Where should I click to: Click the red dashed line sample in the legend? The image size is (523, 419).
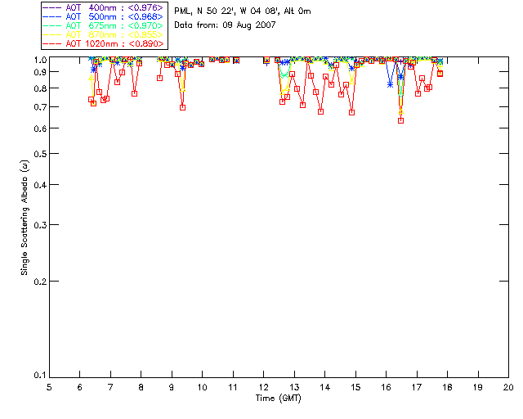(52, 43)
